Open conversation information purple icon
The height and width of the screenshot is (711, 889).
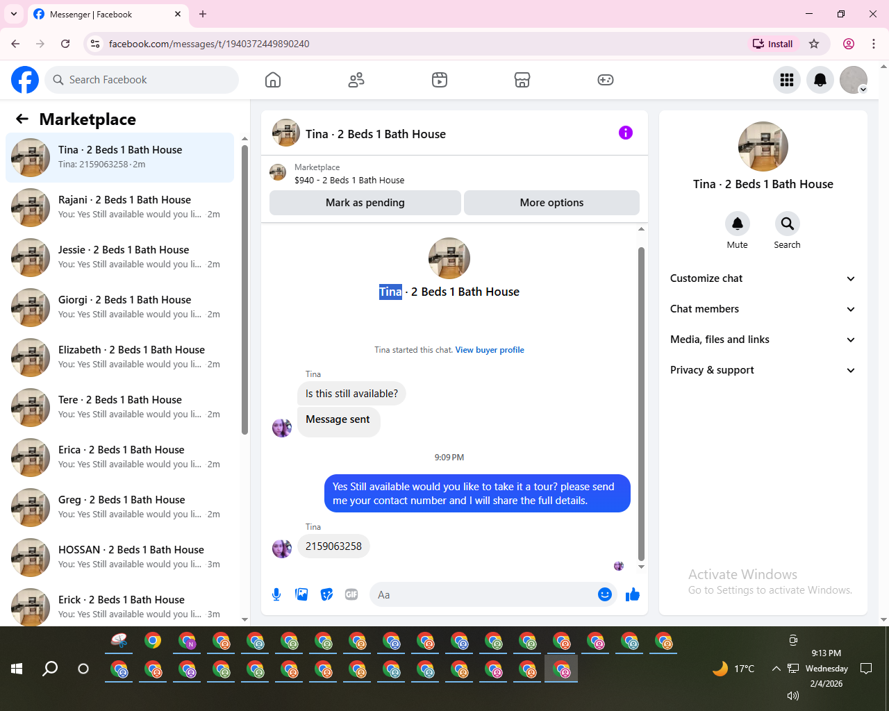pyautogui.click(x=626, y=133)
